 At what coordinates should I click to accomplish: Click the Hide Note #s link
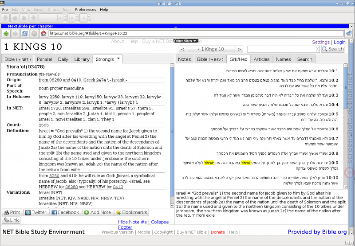pyautogui.click(x=132, y=222)
